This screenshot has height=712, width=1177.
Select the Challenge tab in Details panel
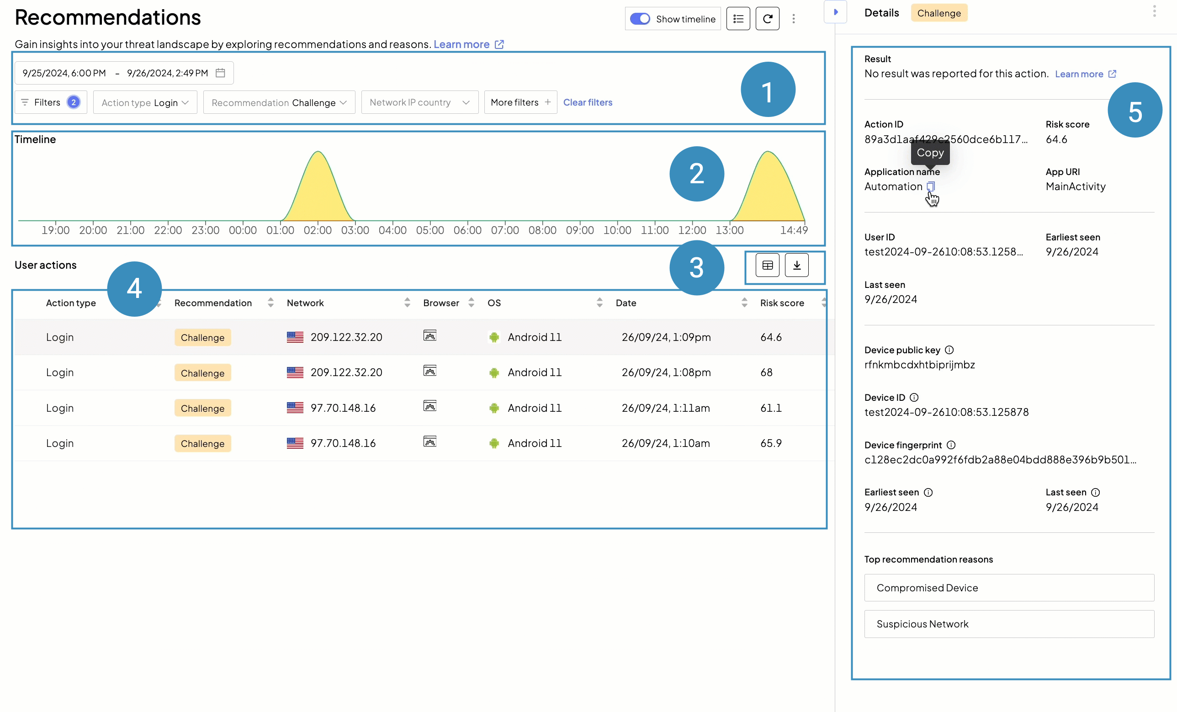[x=939, y=13]
